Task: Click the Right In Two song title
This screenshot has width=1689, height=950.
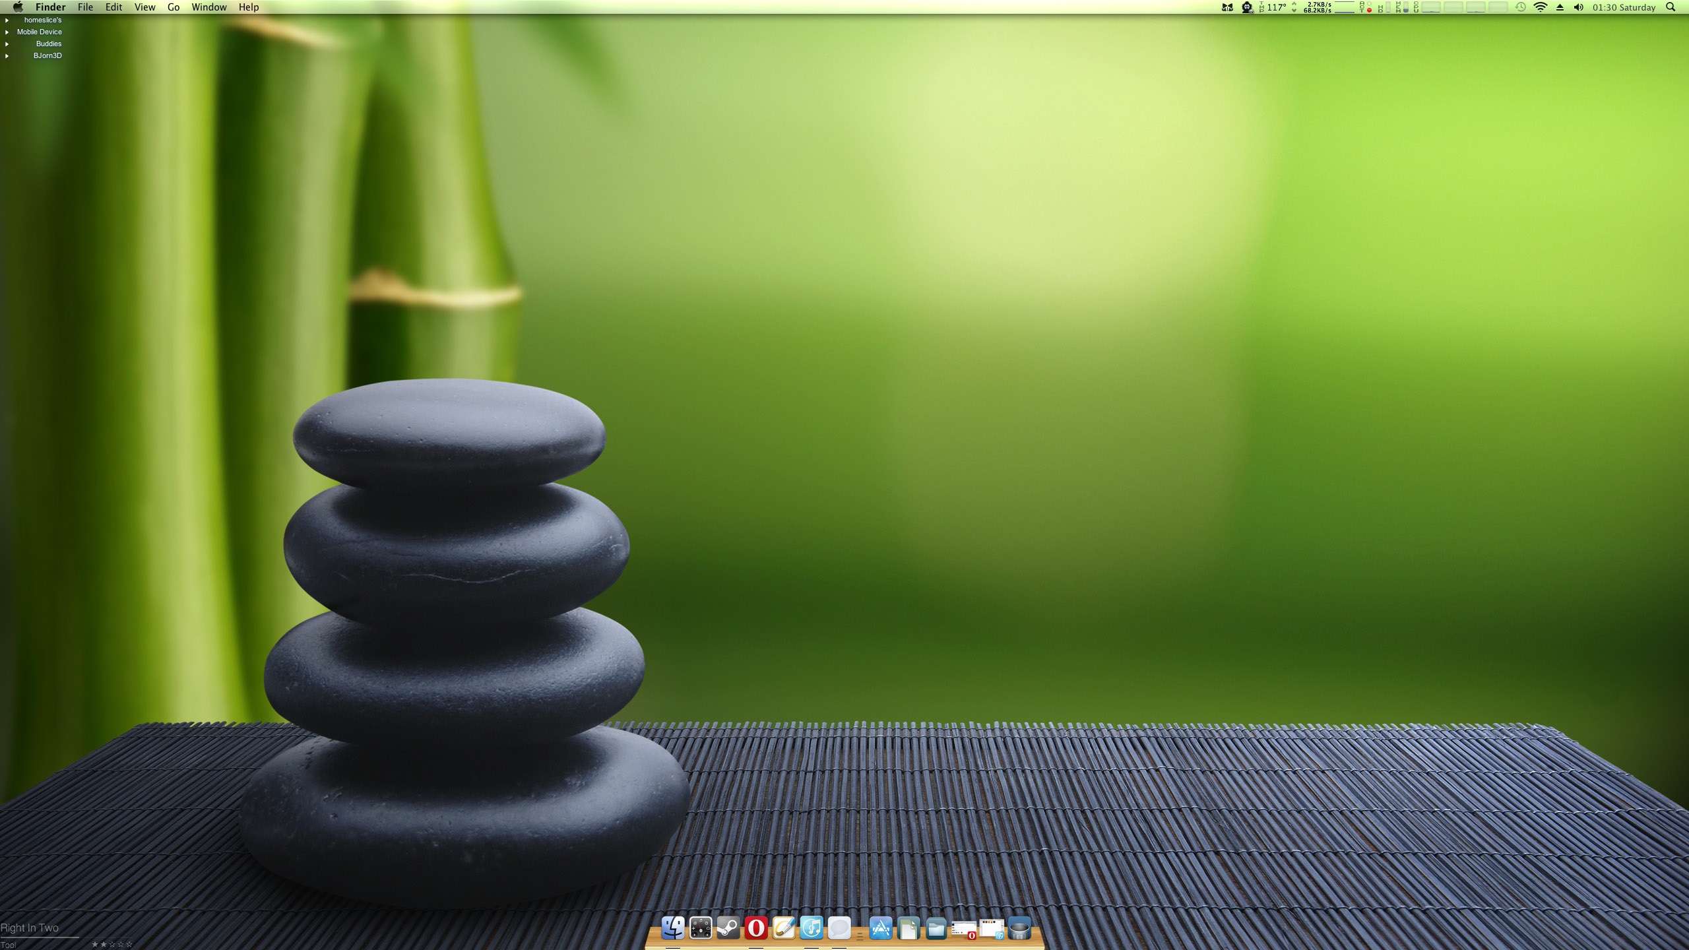Action: [30, 928]
